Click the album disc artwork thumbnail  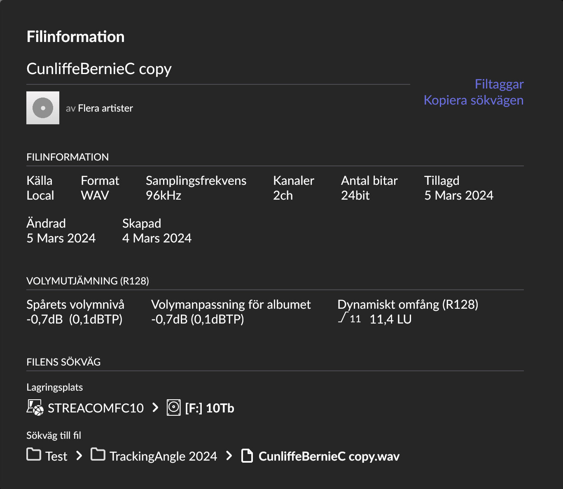pos(43,108)
